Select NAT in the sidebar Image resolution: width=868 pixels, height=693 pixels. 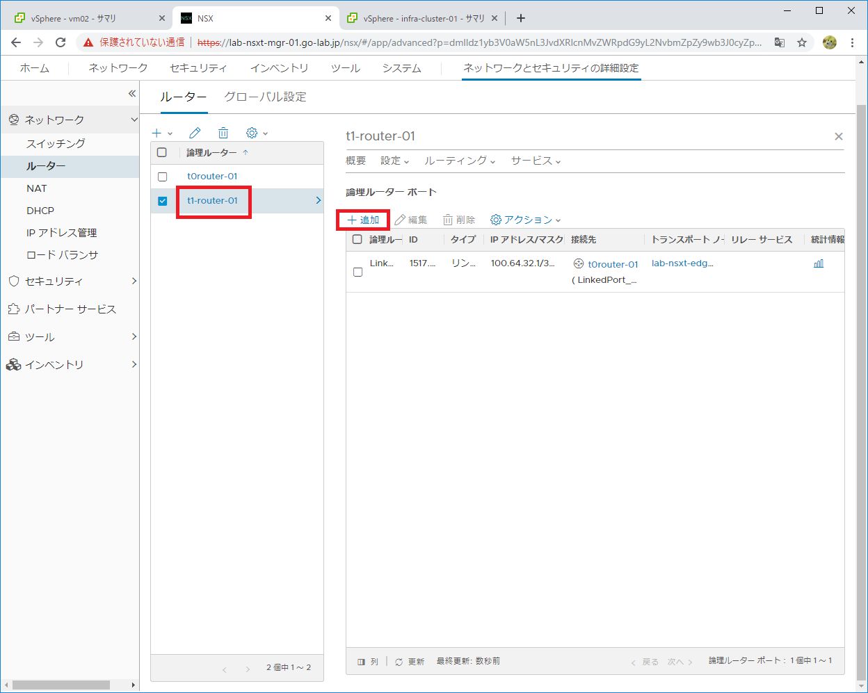(37, 188)
